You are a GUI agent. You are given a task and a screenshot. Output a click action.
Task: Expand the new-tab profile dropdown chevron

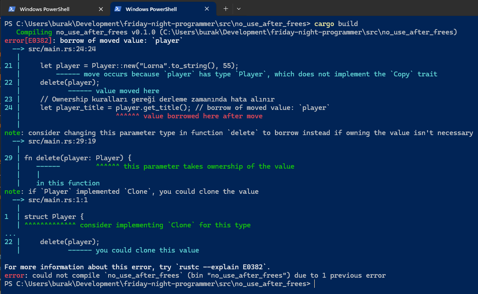click(239, 9)
